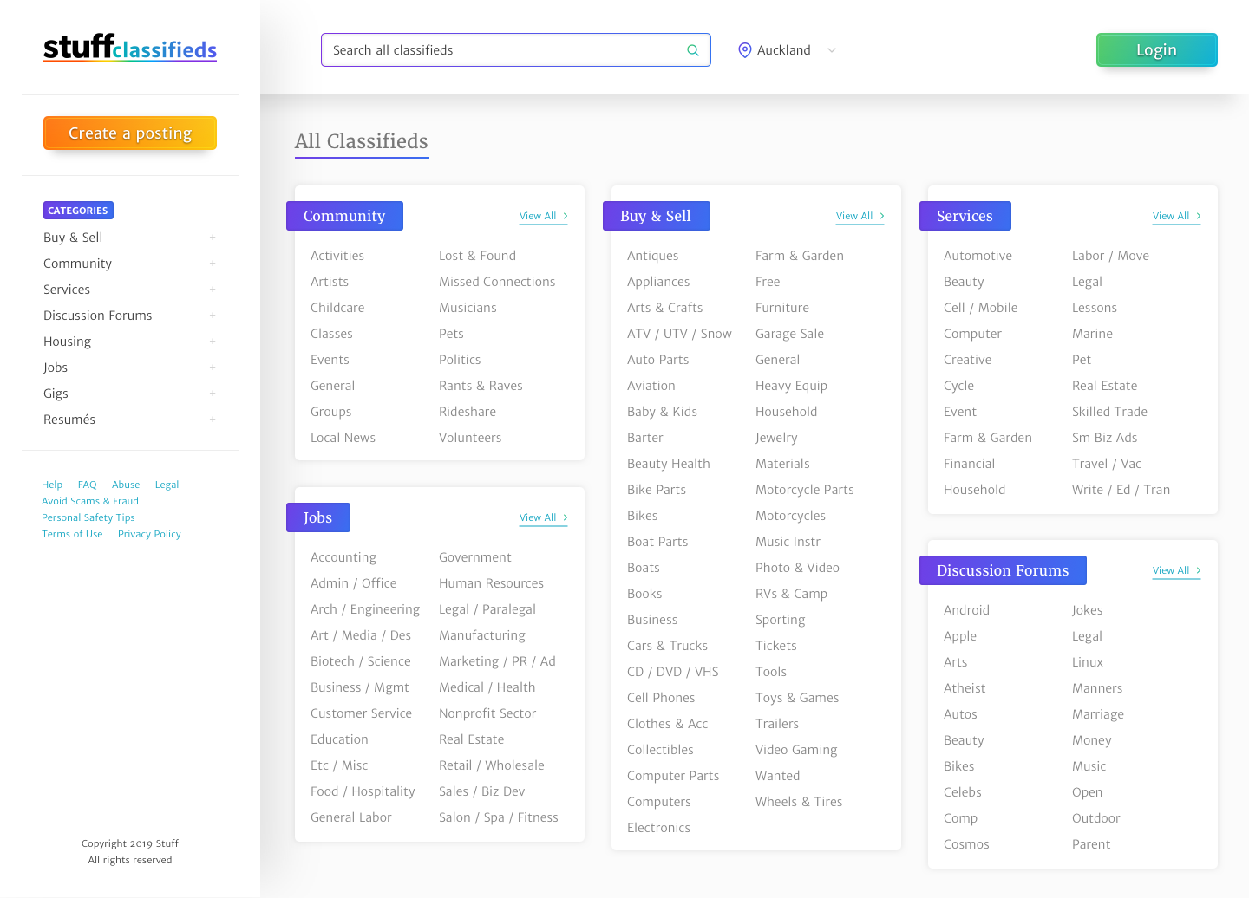The height and width of the screenshot is (898, 1249).
Task: Select Missed Connections in Community
Action: tap(497, 282)
